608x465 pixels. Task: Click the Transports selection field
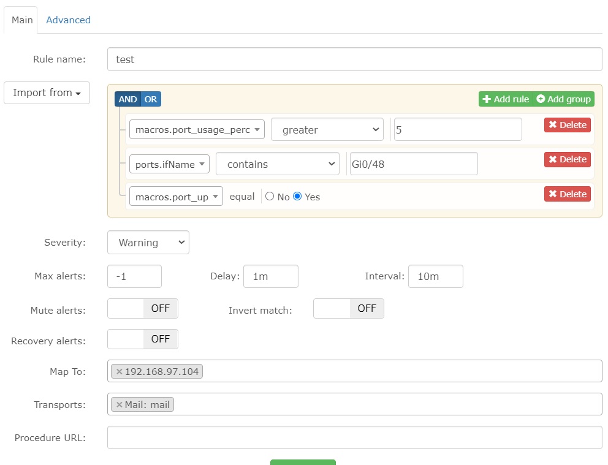(354, 404)
